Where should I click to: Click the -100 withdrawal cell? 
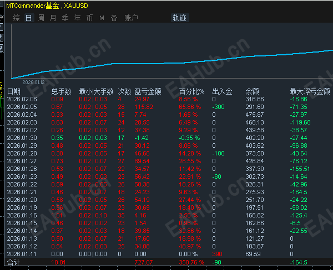[x=219, y=153]
